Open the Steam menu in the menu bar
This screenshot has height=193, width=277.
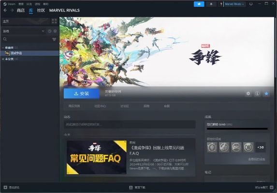(x=9, y=4)
